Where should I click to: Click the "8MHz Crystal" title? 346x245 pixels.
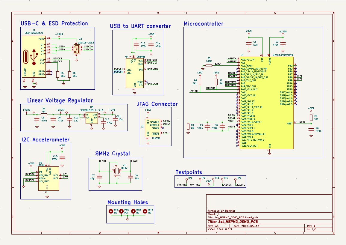113,154
